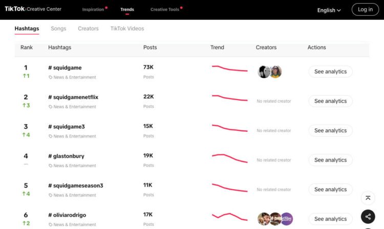
Task: Switch to the Creators tab
Action: click(88, 29)
